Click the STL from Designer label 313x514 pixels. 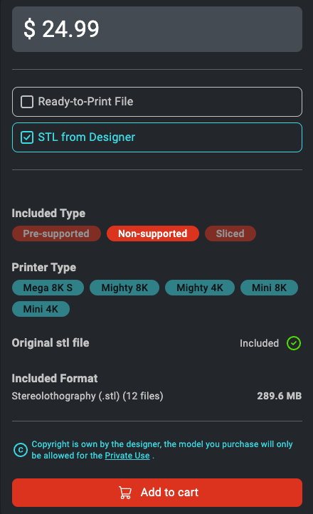(87, 137)
